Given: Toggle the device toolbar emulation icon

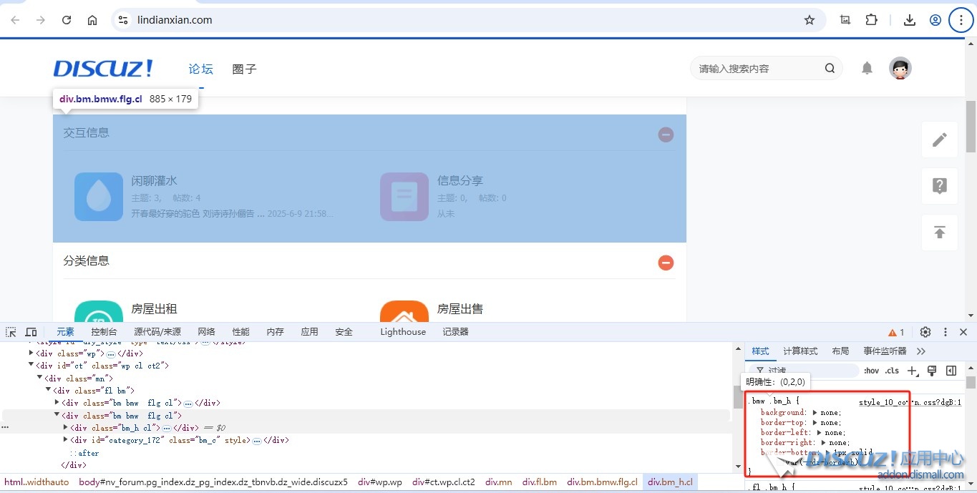Looking at the screenshot, I should 31,332.
